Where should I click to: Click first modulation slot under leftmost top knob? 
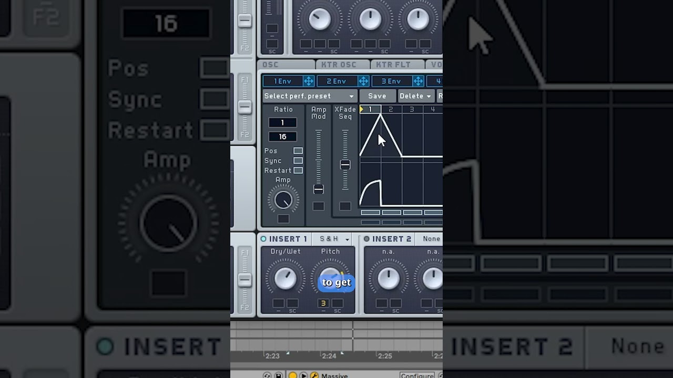click(x=305, y=44)
